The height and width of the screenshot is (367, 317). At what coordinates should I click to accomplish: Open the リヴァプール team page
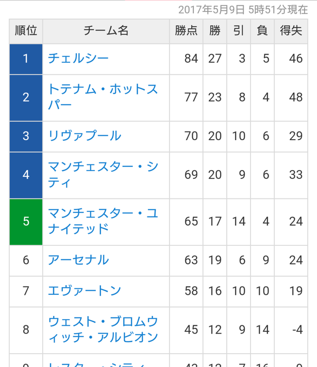[85, 136]
